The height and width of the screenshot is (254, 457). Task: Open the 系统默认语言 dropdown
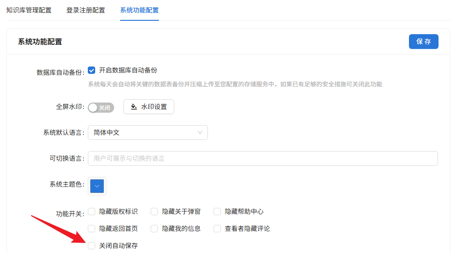point(148,133)
